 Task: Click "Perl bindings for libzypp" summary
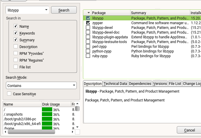pyautogui.click(x=150, y=47)
